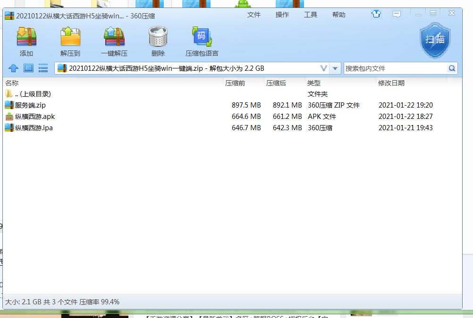Go up one directory with the arrow icon
473x318 pixels.
coord(13,68)
